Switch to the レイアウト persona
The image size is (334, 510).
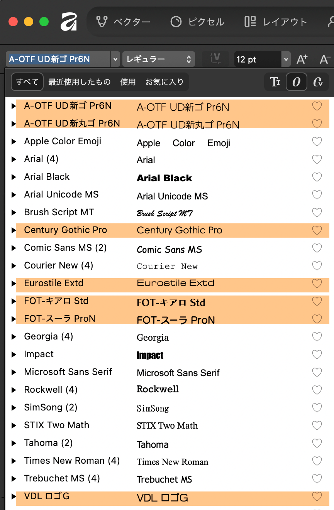coord(276,22)
